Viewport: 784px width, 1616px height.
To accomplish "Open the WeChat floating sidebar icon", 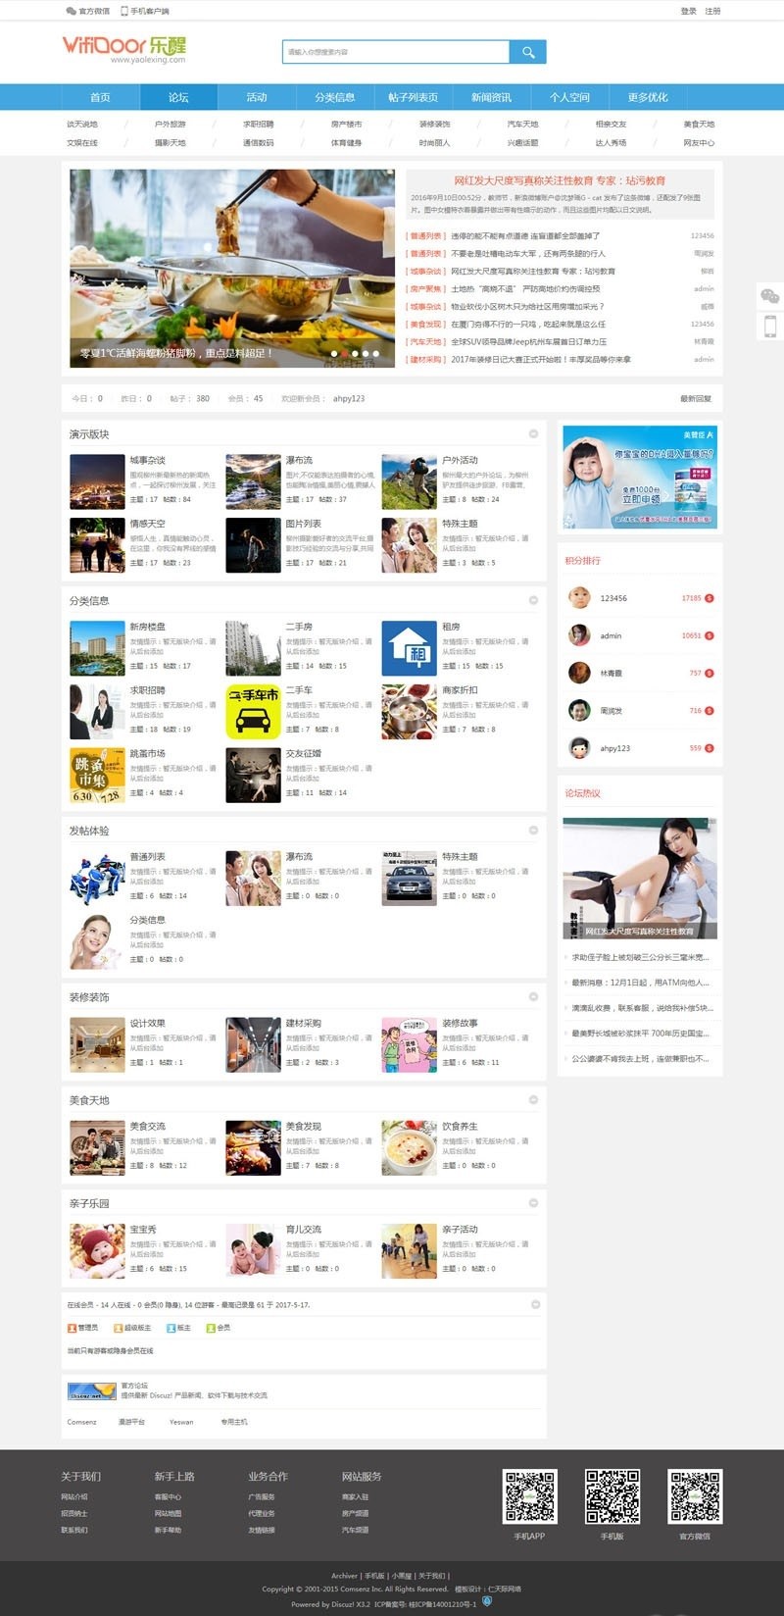I will 770,296.
